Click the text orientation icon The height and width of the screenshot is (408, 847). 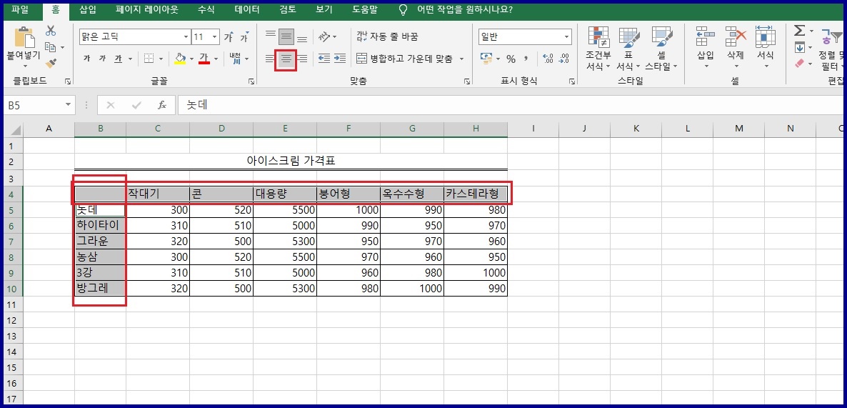[x=324, y=36]
